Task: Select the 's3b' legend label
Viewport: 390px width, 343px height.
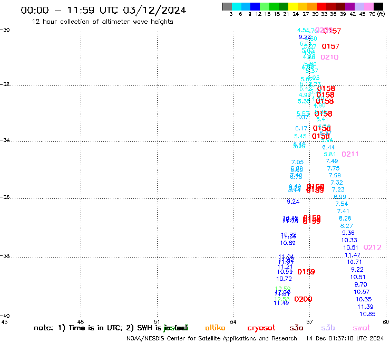Action: (x=328, y=328)
